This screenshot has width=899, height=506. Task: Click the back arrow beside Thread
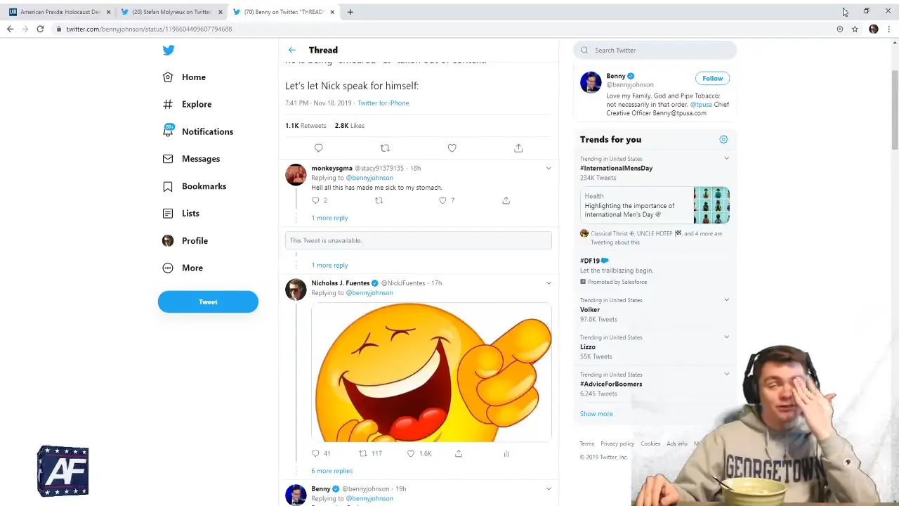point(292,50)
